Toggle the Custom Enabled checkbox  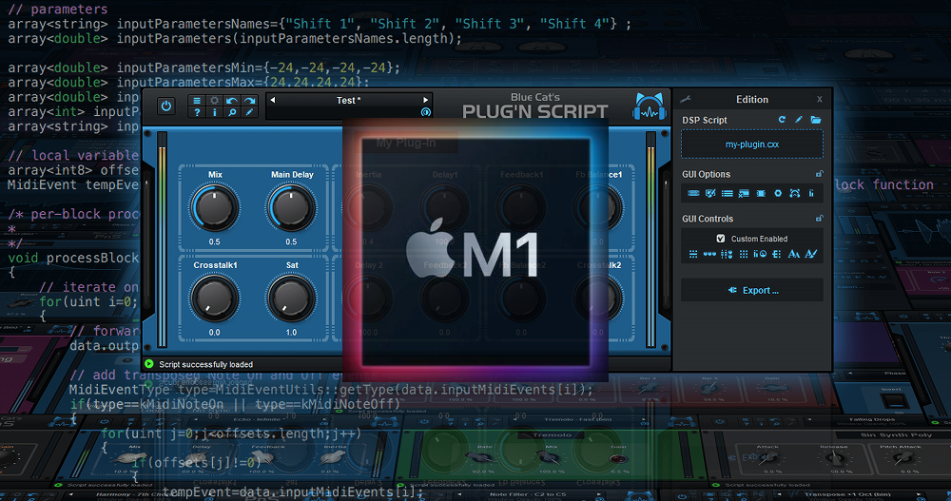click(721, 239)
